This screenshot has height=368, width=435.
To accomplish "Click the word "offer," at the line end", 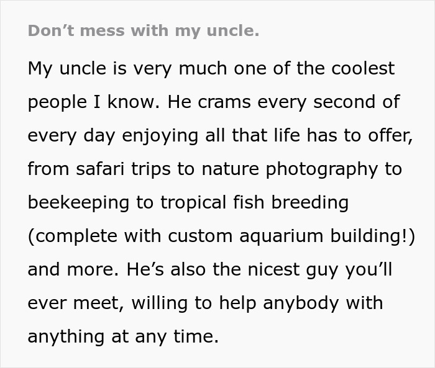I will [x=391, y=135].
